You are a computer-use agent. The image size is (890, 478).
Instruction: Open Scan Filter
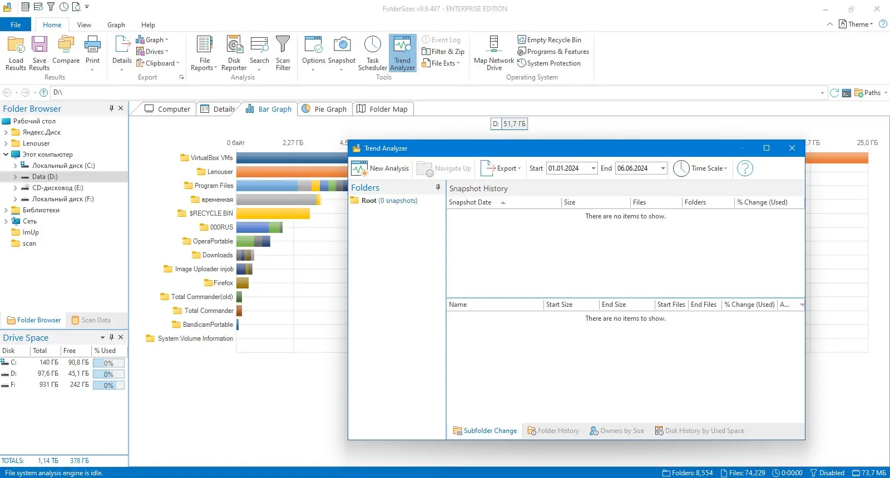[x=283, y=53]
